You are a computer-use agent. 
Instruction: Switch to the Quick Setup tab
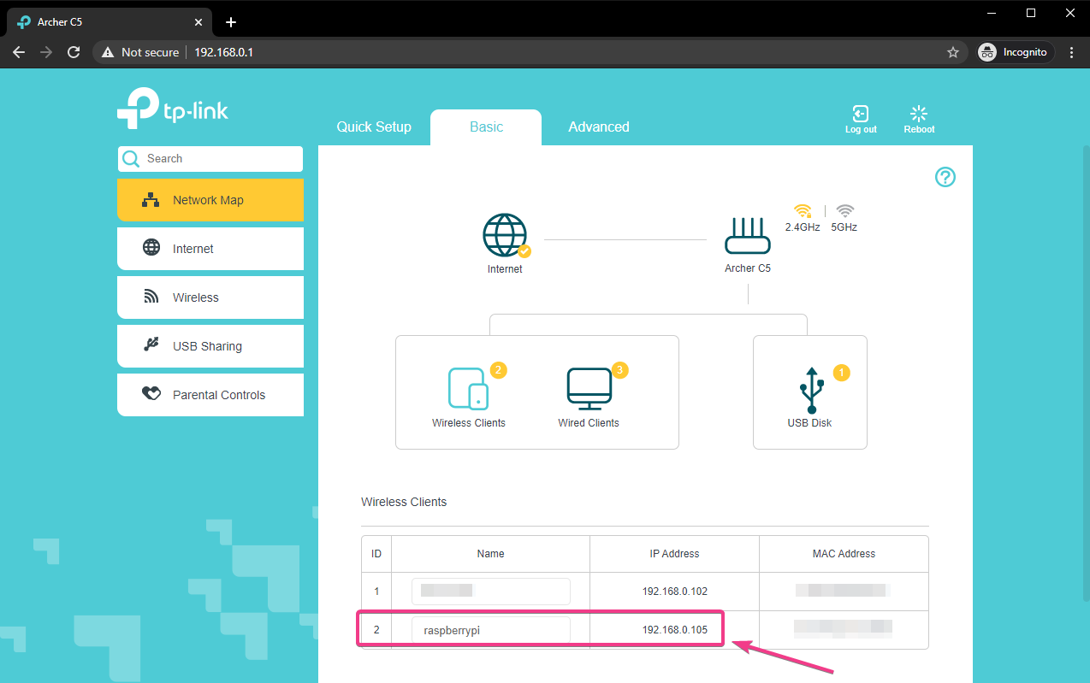click(x=373, y=127)
